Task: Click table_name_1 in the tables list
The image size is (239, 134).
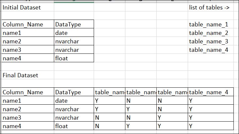Action: [208, 24]
